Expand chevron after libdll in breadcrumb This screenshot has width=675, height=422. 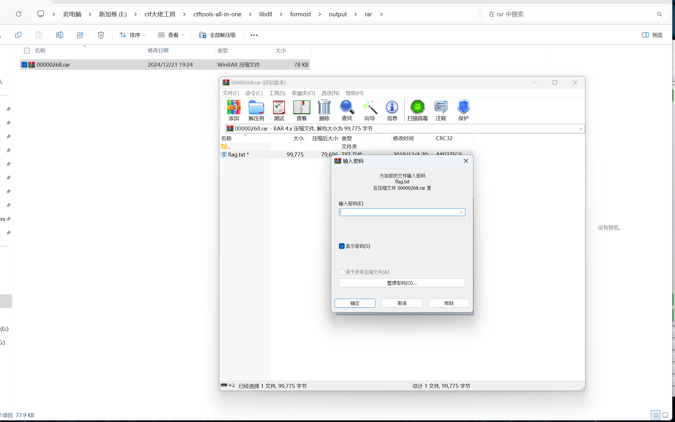tap(281, 14)
